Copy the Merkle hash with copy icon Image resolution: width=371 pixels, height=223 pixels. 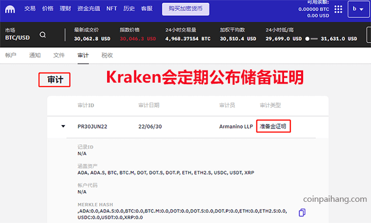(x=302, y=212)
